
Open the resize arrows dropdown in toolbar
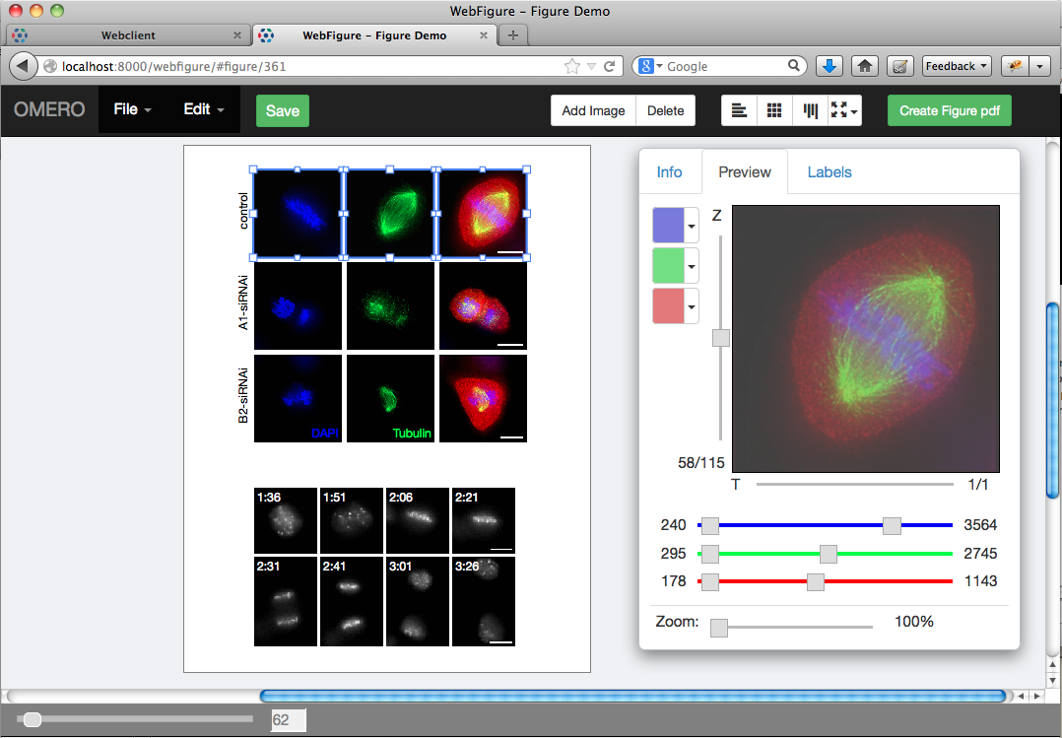coord(844,110)
